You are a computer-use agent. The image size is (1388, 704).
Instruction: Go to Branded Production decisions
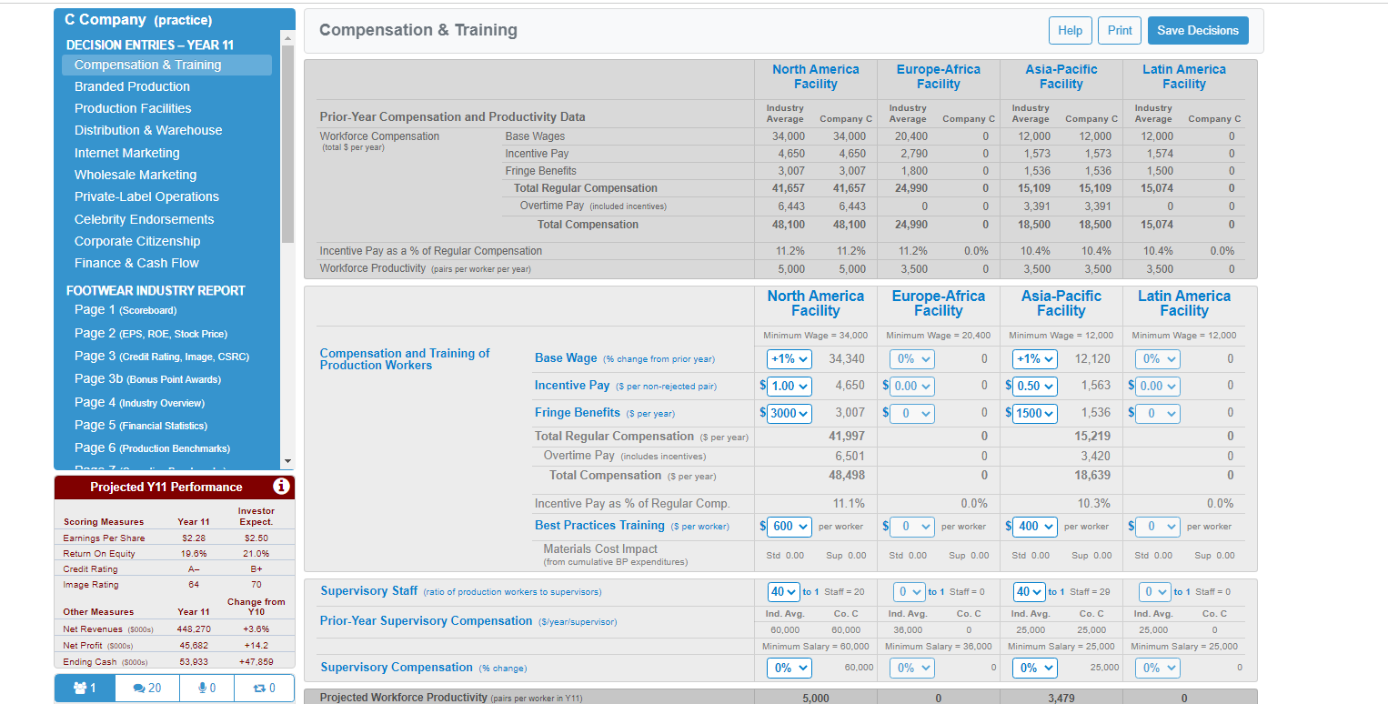(132, 86)
